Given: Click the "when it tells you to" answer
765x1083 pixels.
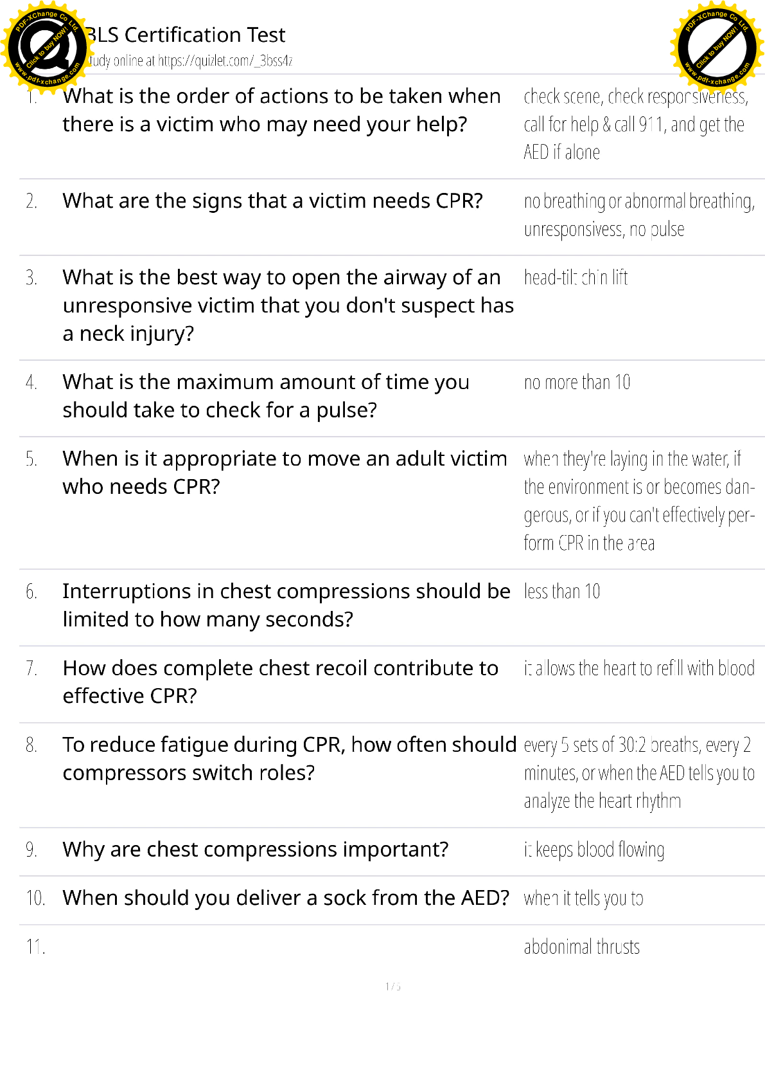Looking at the screenshot, I should tap(583, 898).
